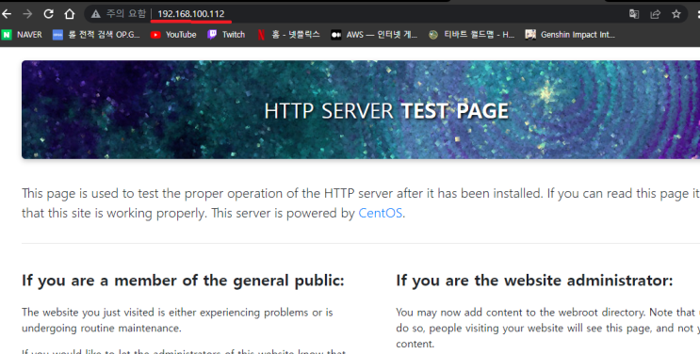Click the HTTP SERVER TEST PAGE banner title
700x354 pixels.
(386, 111)
